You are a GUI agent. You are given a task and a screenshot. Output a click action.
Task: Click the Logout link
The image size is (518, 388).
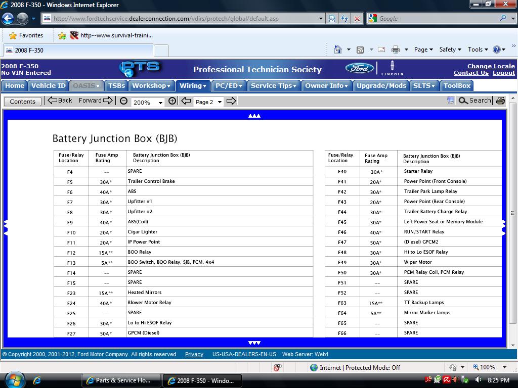503,73
